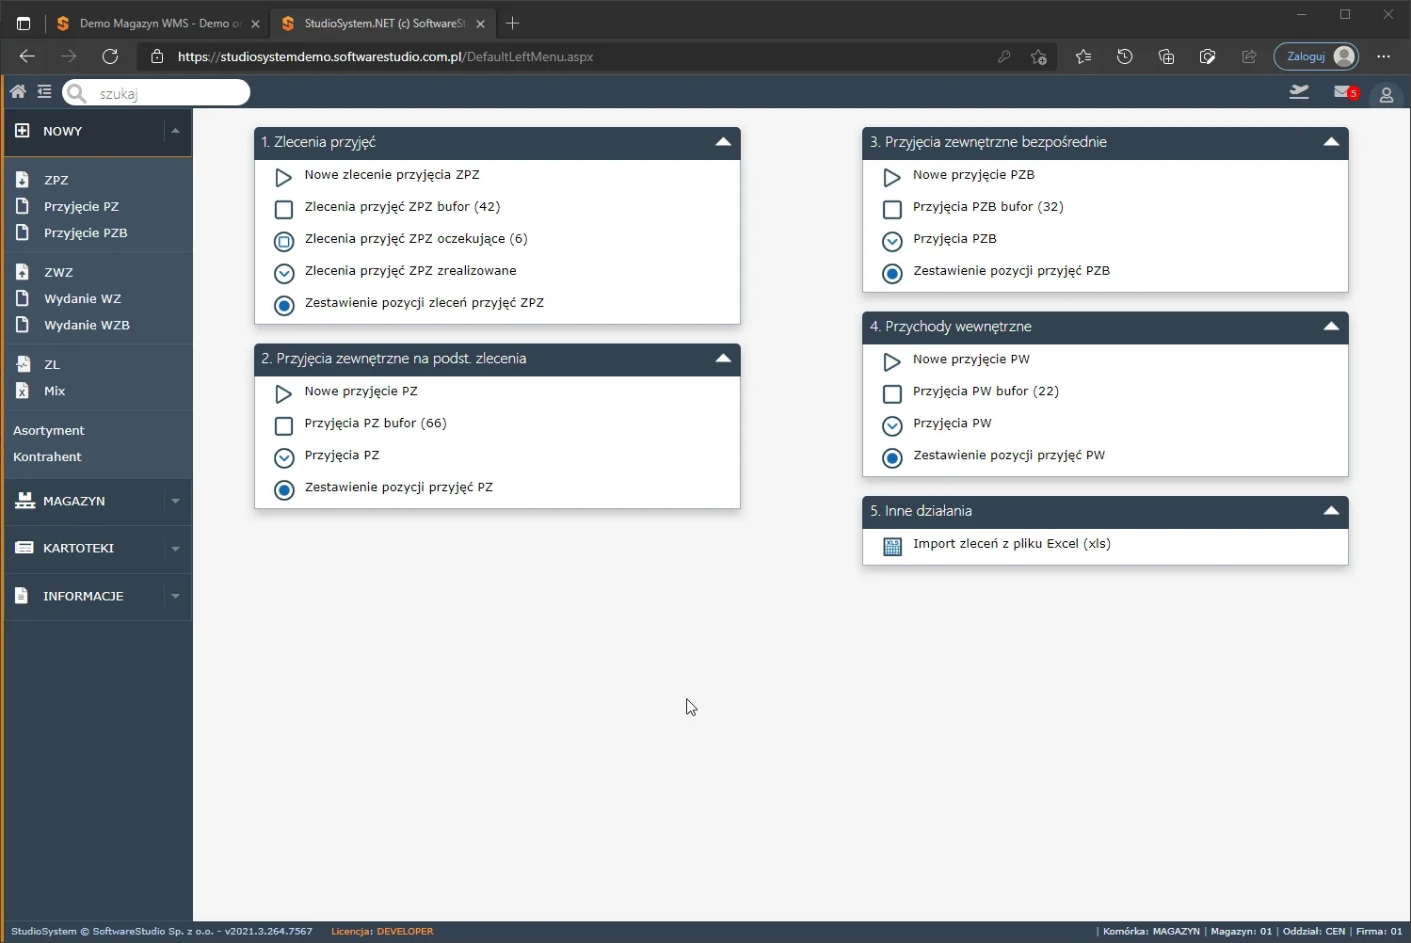The image size is (1411, 943).
Task: Open Wydanie WZ in the sidebar
Action: (83, 298)
